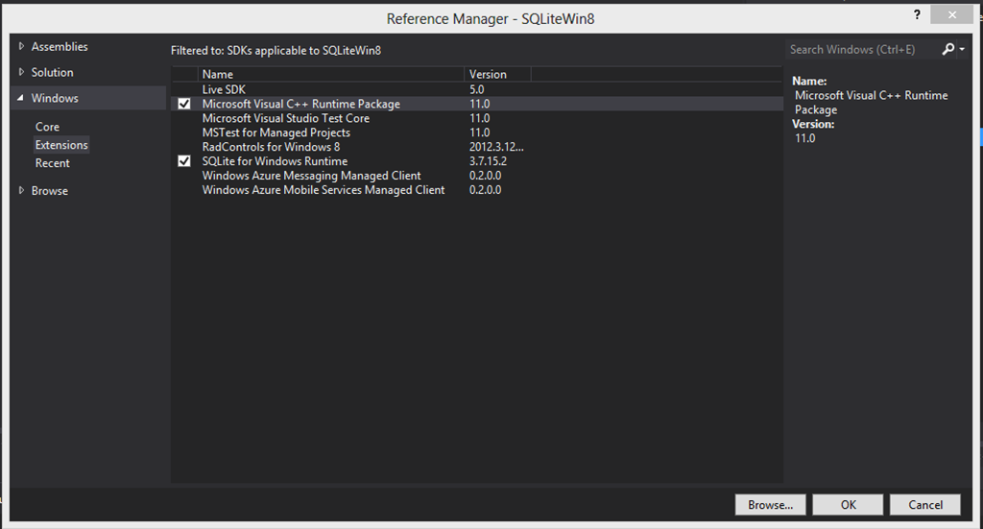983x529 pixels.
Task: Uncheck SQLite for Windows Runtime checkbox
Action: click(x=184, y=161)
